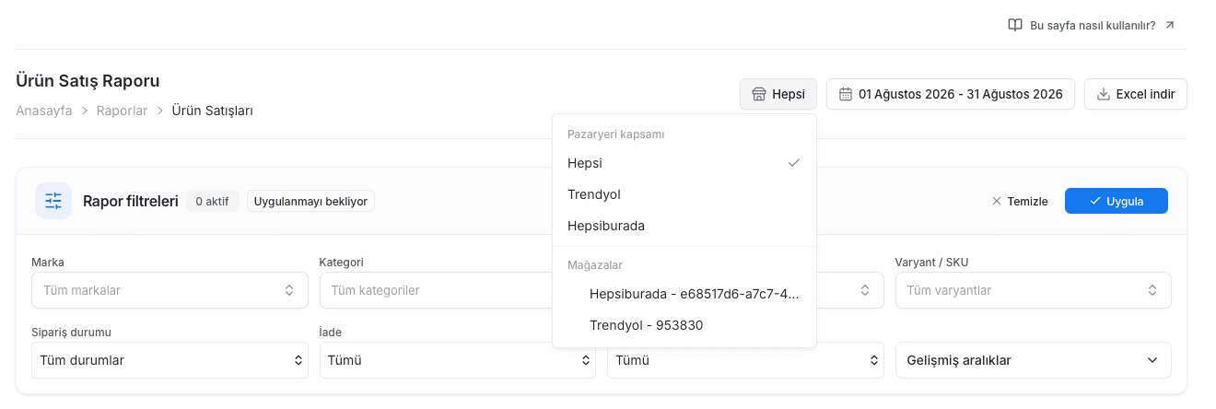Image resolution: width=1216 pixels, height=409 pixels.
Task: Go to Raporlar breadcrumb
Action: tap(122, 111)
